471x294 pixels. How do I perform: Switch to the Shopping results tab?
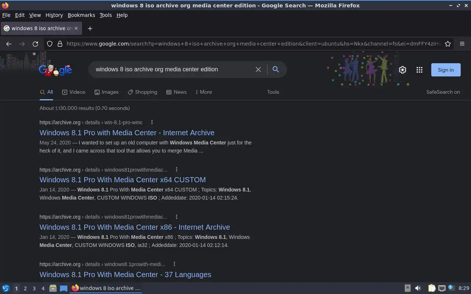142,92
